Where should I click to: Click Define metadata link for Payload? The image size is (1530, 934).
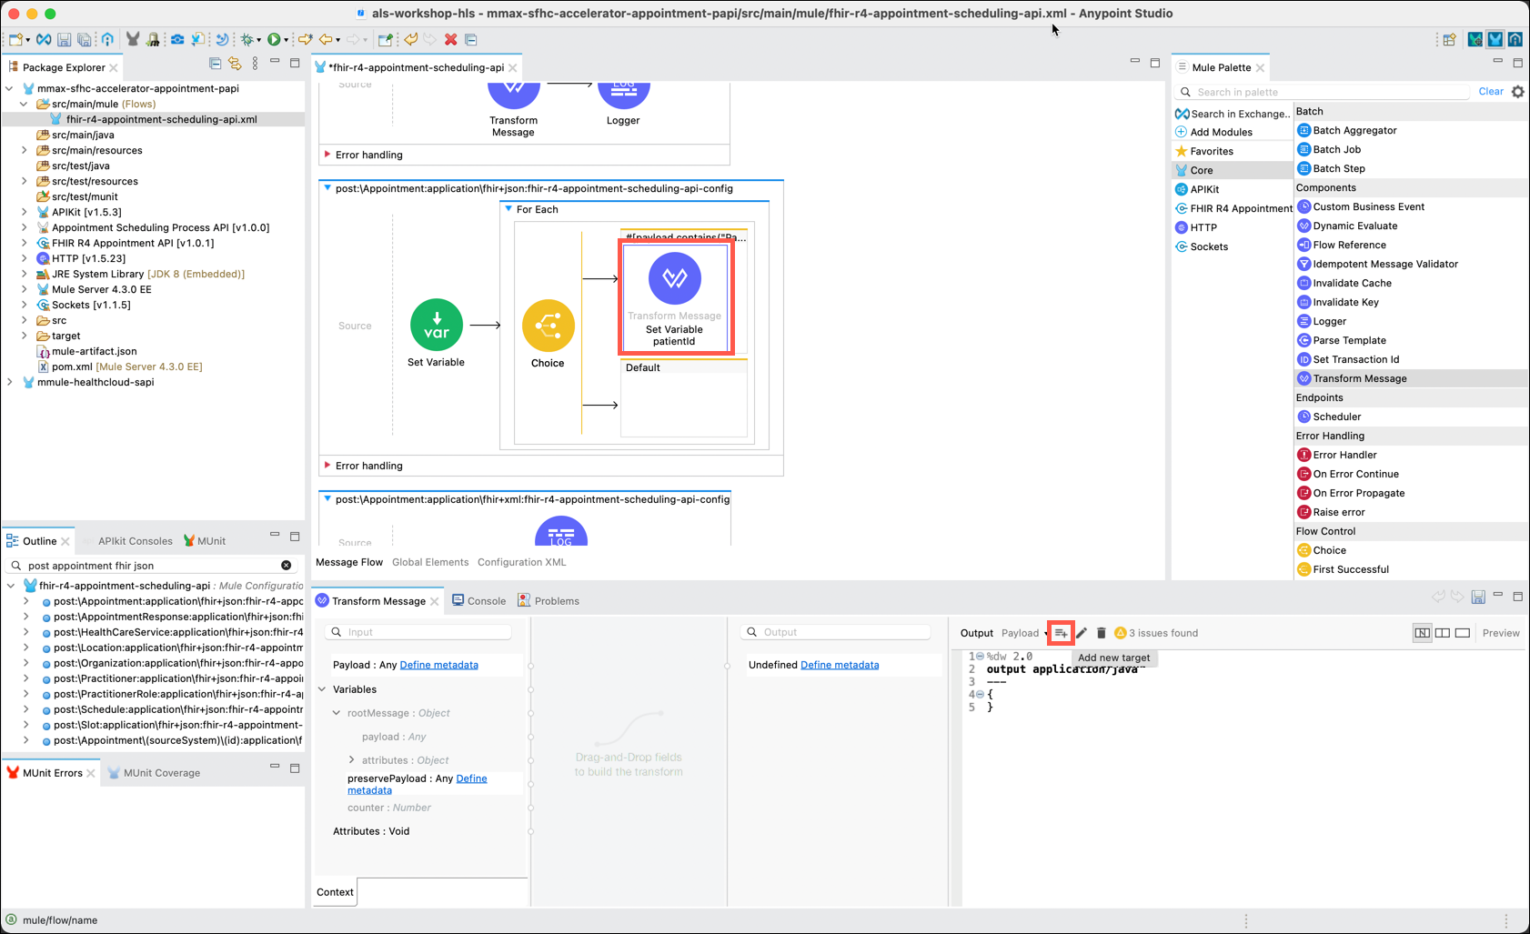click(438, 665)
